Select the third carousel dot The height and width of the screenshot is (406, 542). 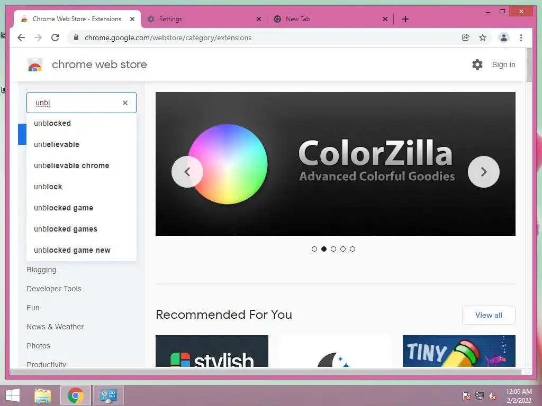333,249
